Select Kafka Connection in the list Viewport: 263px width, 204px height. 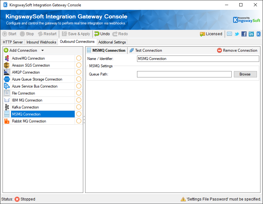pos(43,107)
